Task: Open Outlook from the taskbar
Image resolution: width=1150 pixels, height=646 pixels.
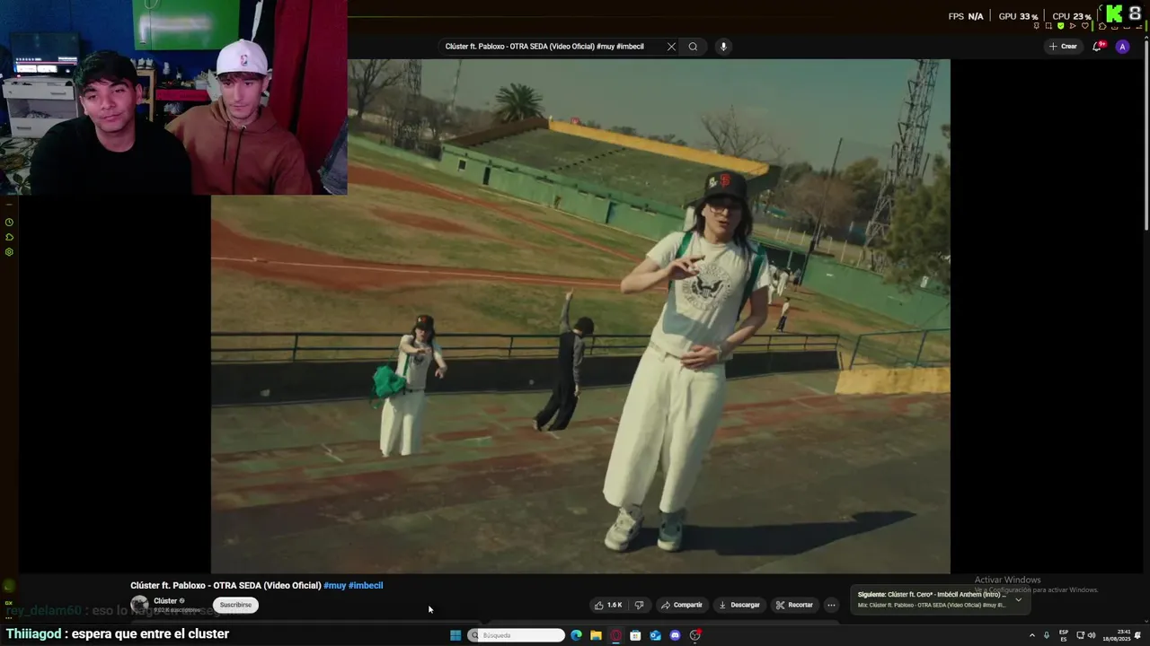Action: pyautogui.click(x=655, y=635)
